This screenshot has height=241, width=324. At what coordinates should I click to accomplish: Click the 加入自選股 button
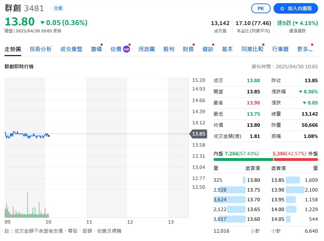coord(295,8)
